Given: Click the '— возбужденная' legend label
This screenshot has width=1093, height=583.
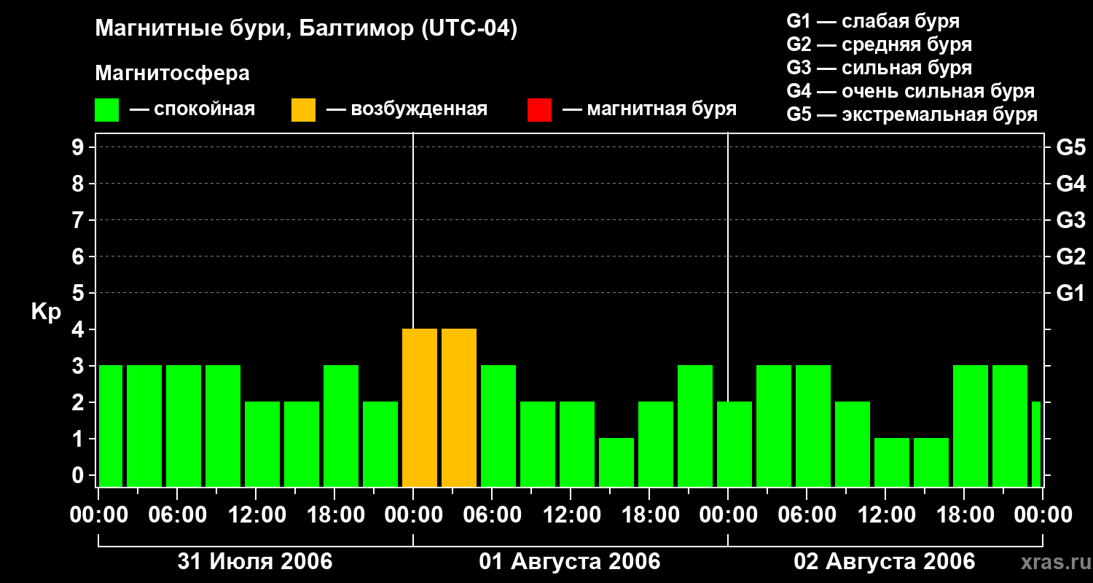Looking at the screenshot, I should [x=407, y=109].
